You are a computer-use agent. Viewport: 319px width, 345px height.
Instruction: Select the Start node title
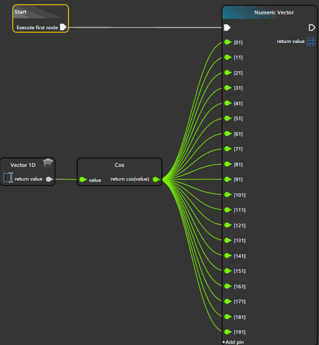[21, 12]
